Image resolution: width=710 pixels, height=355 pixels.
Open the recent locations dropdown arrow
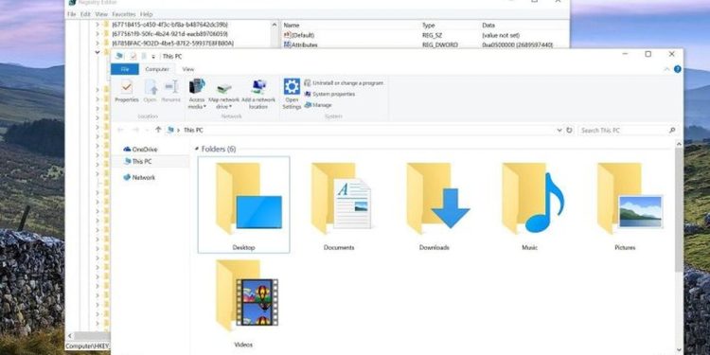click(147, 131)
